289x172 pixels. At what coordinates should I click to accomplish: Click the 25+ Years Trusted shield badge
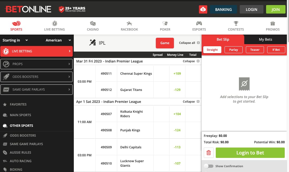click(72, 9)
